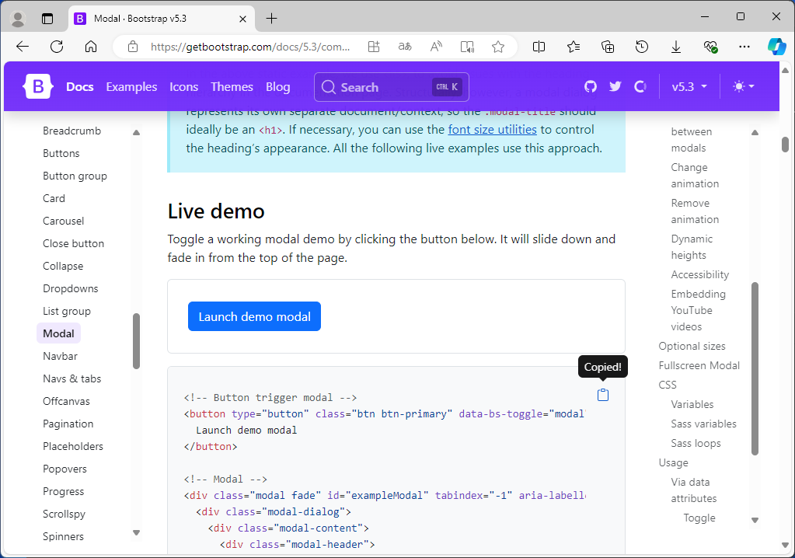Click Launch demo modal button
This screenshot has height=558, width=795.
[x=255, y=316]
